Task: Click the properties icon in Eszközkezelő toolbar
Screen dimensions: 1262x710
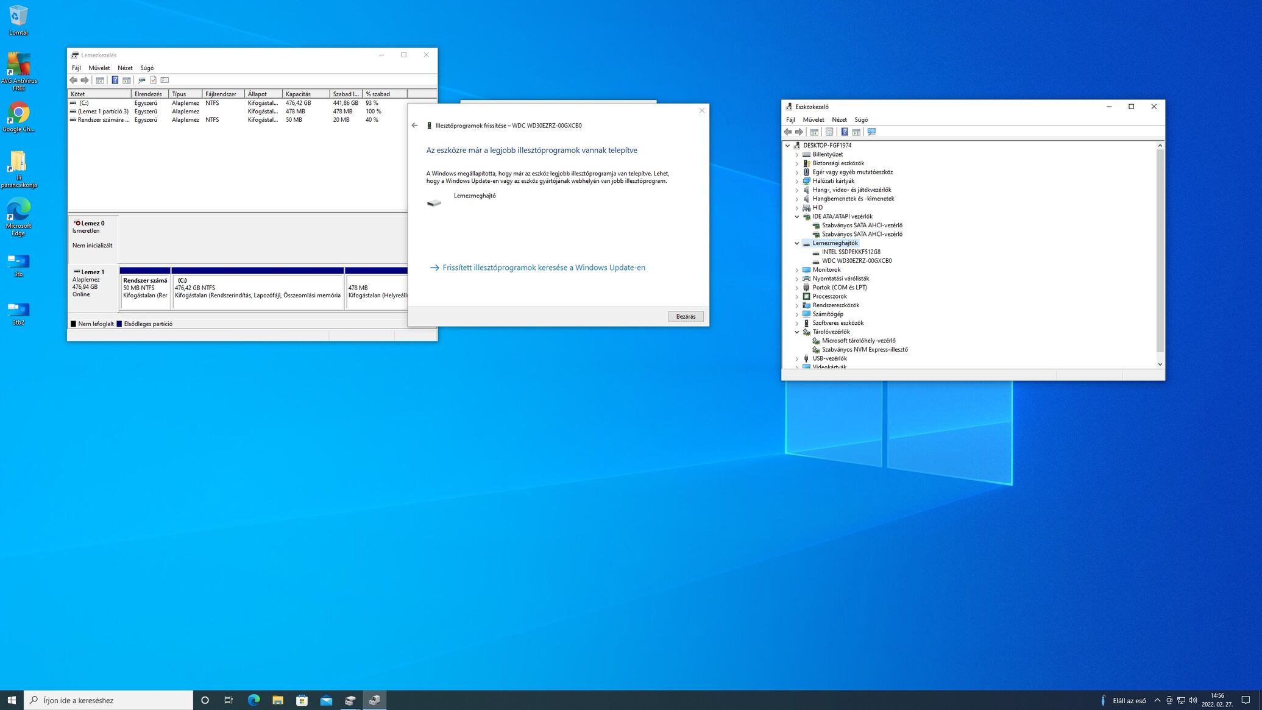Action: click(x=829, y=132)
